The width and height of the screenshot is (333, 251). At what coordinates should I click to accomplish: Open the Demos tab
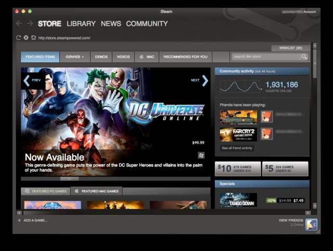point(101,57)
